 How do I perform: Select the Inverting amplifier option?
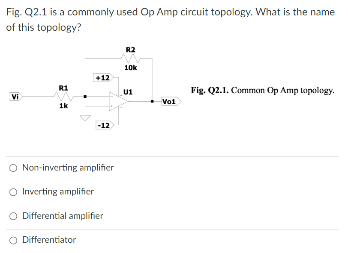[13, 192]
